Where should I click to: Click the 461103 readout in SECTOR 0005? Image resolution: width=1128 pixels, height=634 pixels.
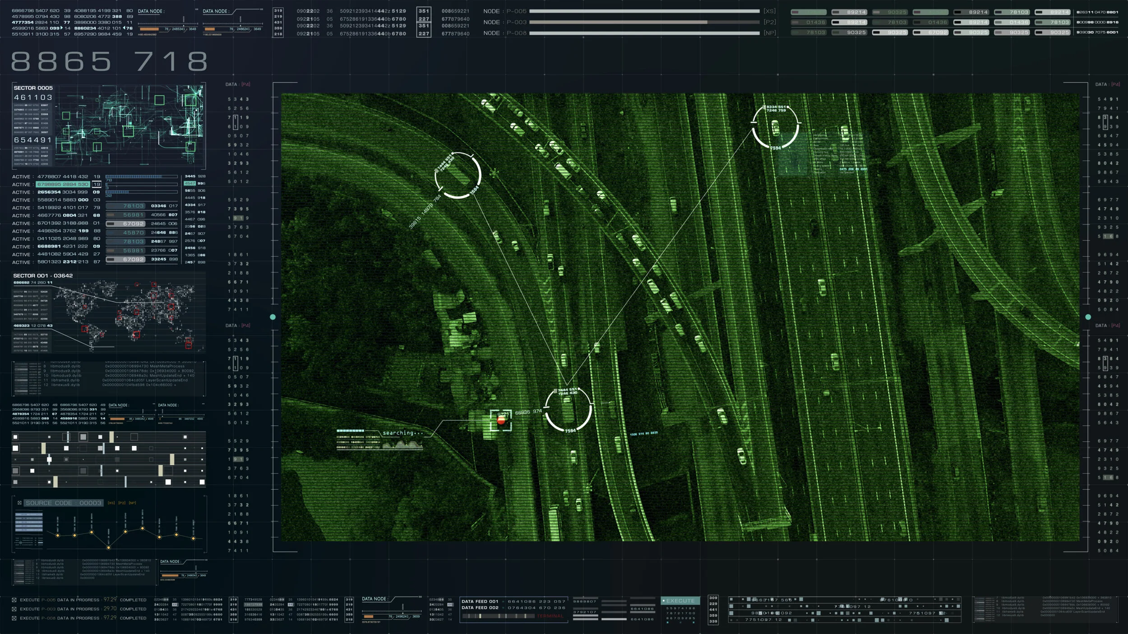33,97
